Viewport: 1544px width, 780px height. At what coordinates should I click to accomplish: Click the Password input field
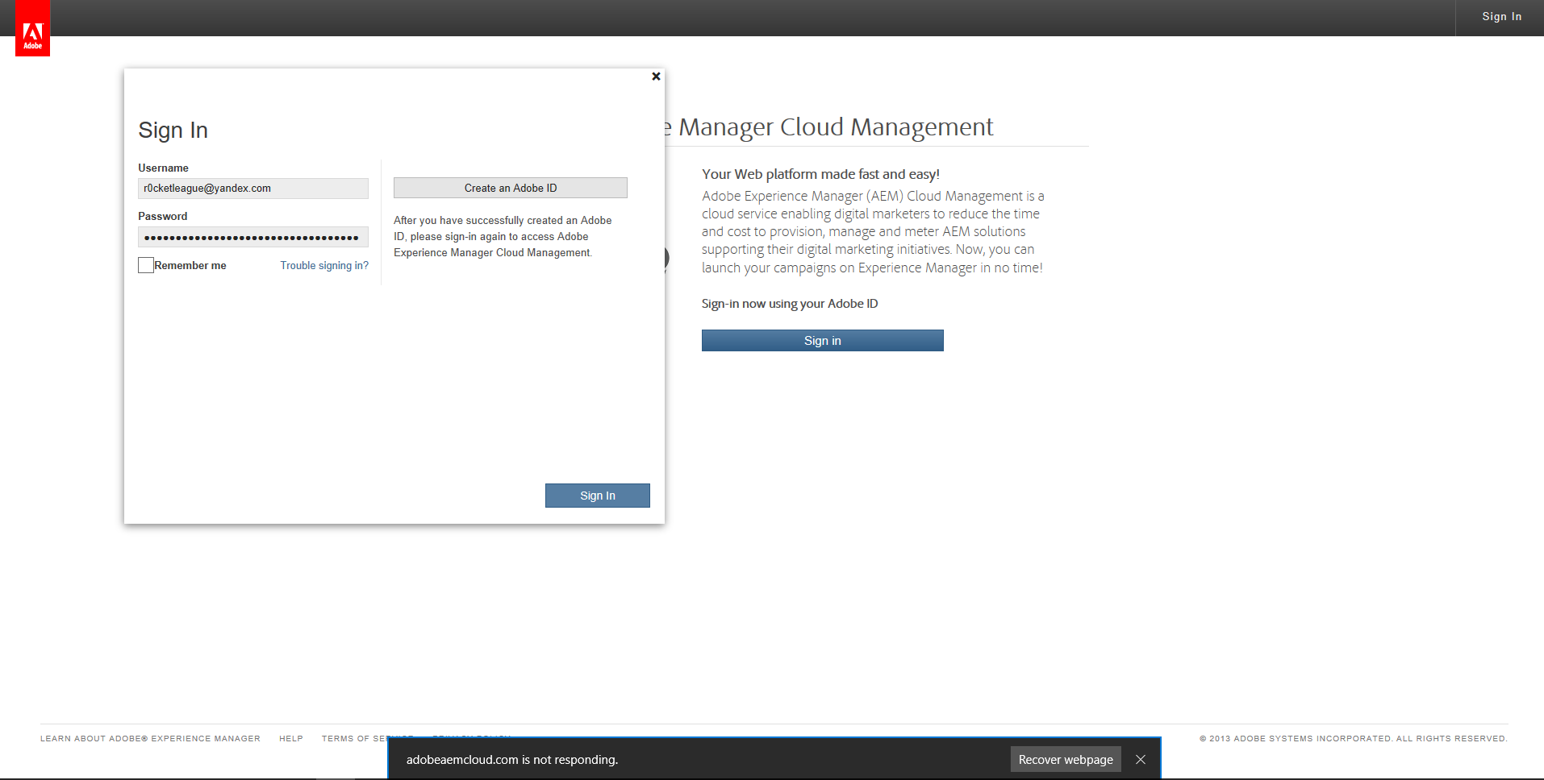253,237
